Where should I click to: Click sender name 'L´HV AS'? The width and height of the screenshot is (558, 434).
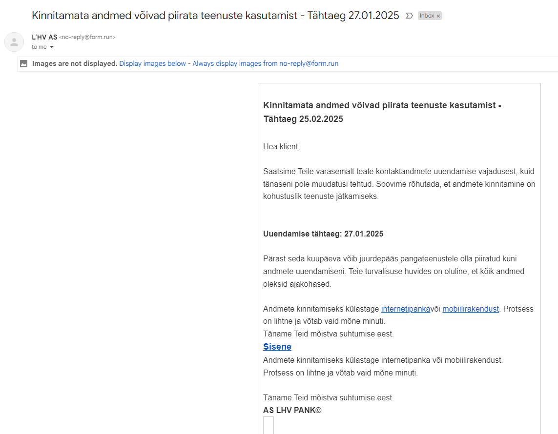click(x=44, y=37)
